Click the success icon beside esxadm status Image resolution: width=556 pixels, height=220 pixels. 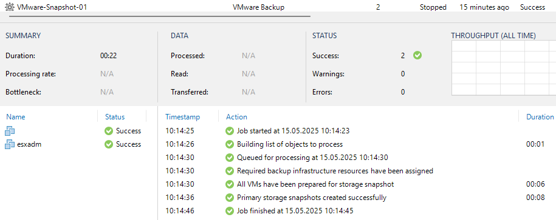point(109,144)
